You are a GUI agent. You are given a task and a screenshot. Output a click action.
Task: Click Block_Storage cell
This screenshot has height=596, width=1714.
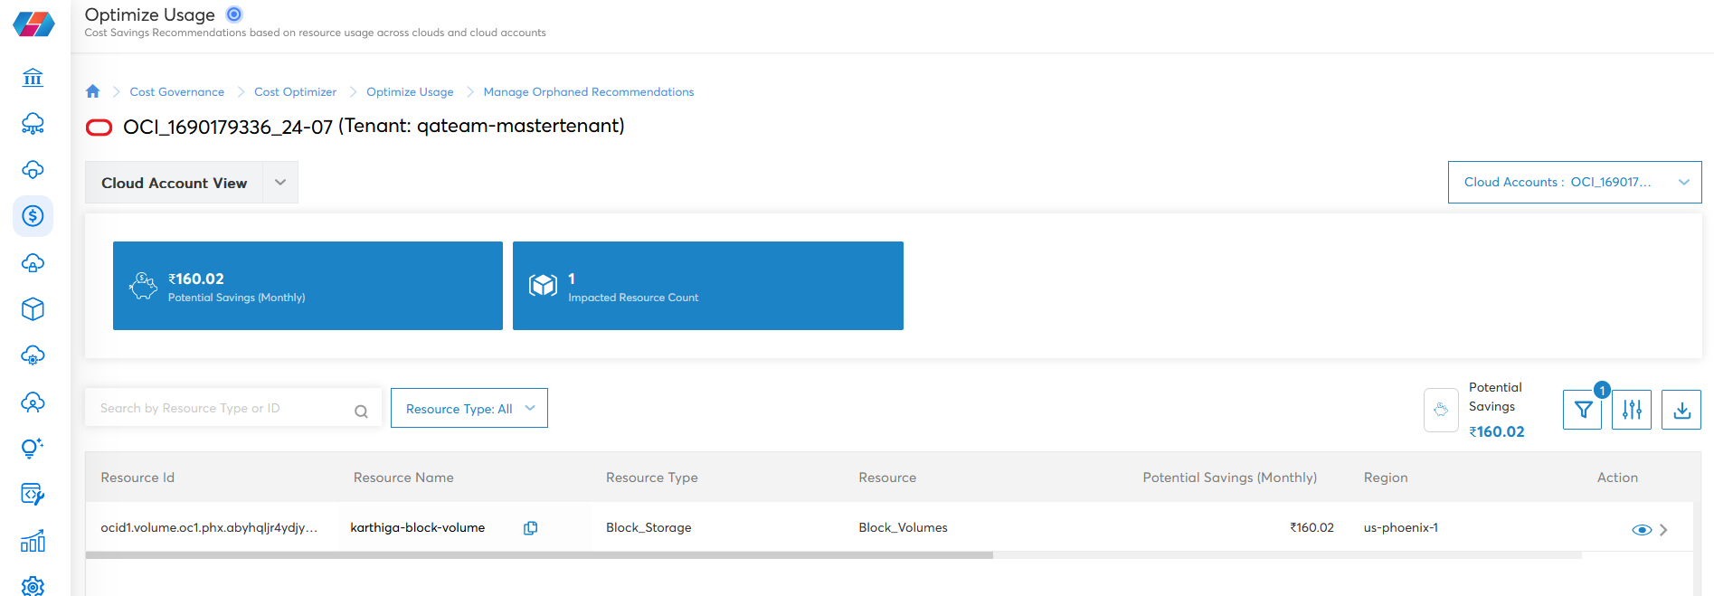click(649, 527)
